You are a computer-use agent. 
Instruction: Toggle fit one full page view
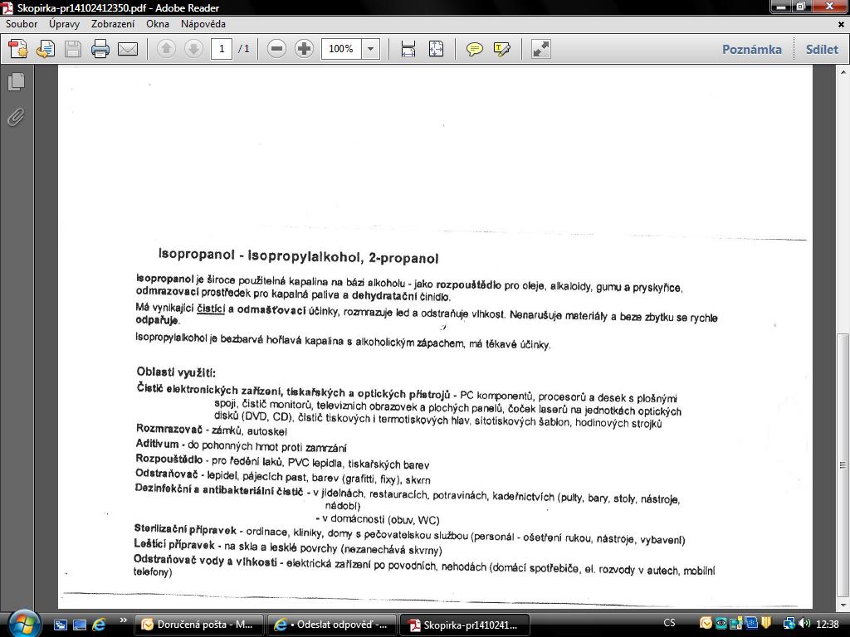pyautogui.click(x=436, y=49)
